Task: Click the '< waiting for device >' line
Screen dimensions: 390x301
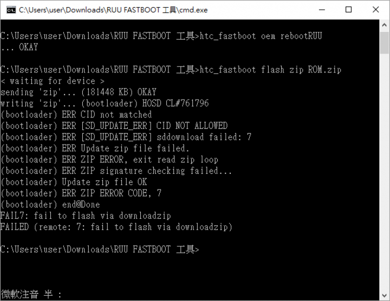Action: (x=52, y=81)
